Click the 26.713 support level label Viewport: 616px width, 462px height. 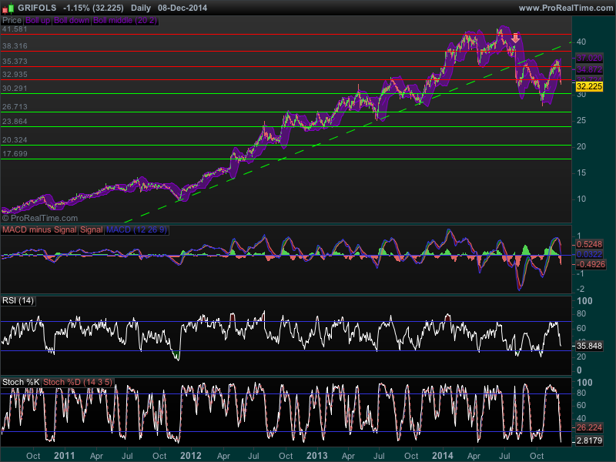(x=15, y=107)
